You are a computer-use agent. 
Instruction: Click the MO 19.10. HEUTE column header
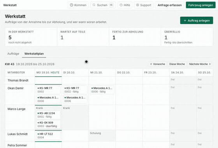48,73
